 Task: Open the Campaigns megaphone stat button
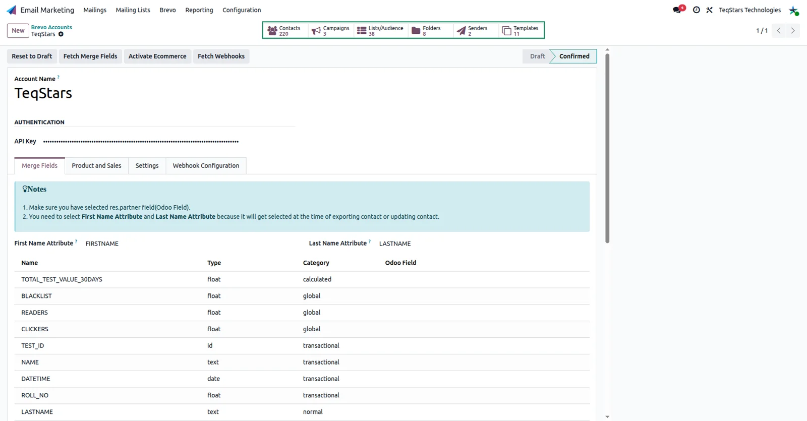[x=330, y=31]
